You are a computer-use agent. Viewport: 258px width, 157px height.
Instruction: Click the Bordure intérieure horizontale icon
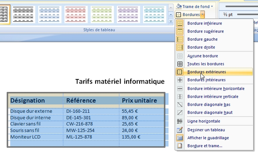click(x=180, y=89)
